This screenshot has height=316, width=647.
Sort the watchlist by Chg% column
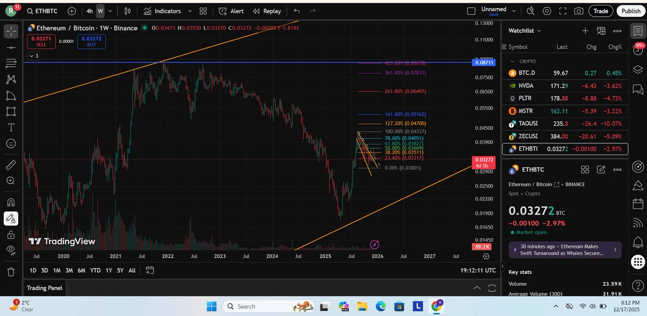[x=614, y=47]
